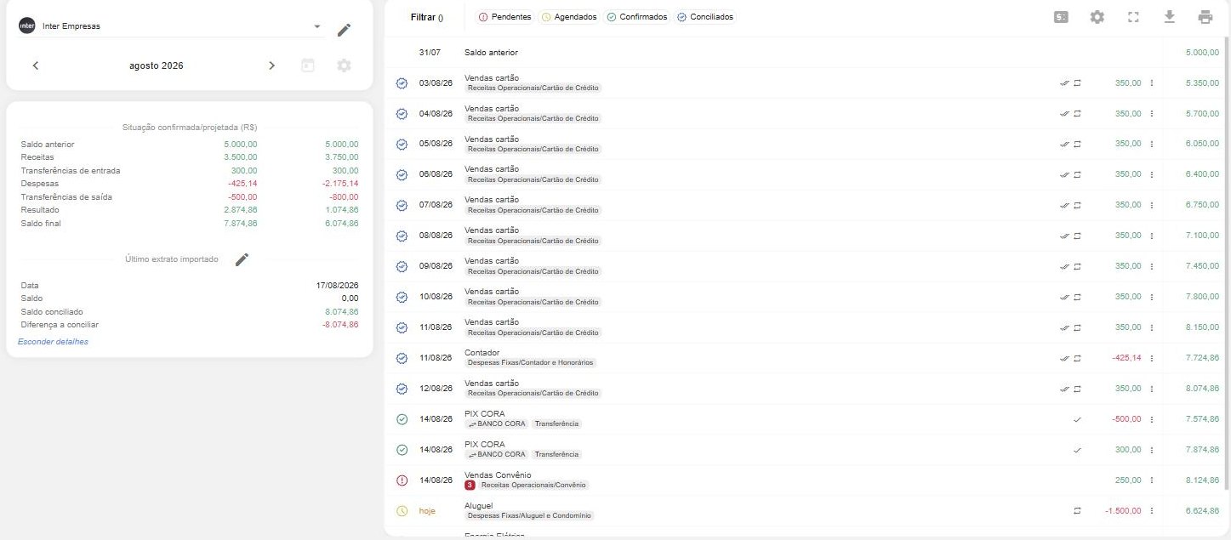Click the Transferência tag on the 300,00 PIX CORA

click(x=557, y=454)
